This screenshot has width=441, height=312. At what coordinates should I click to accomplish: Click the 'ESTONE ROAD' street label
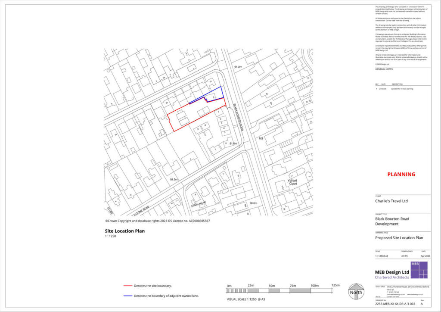coord(142,210)
